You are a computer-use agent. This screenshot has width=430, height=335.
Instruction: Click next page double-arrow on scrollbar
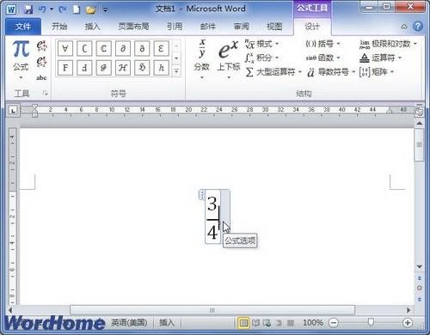click(420, 299)
